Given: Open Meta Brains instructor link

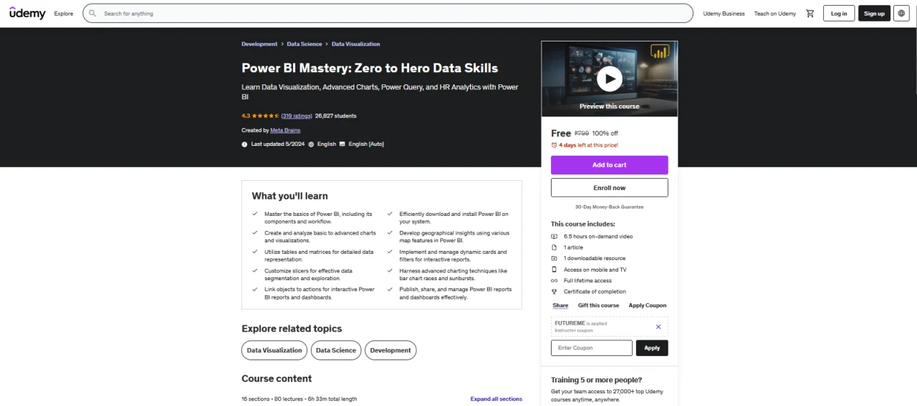Looking at the screenshot, I should coord(285,130).
